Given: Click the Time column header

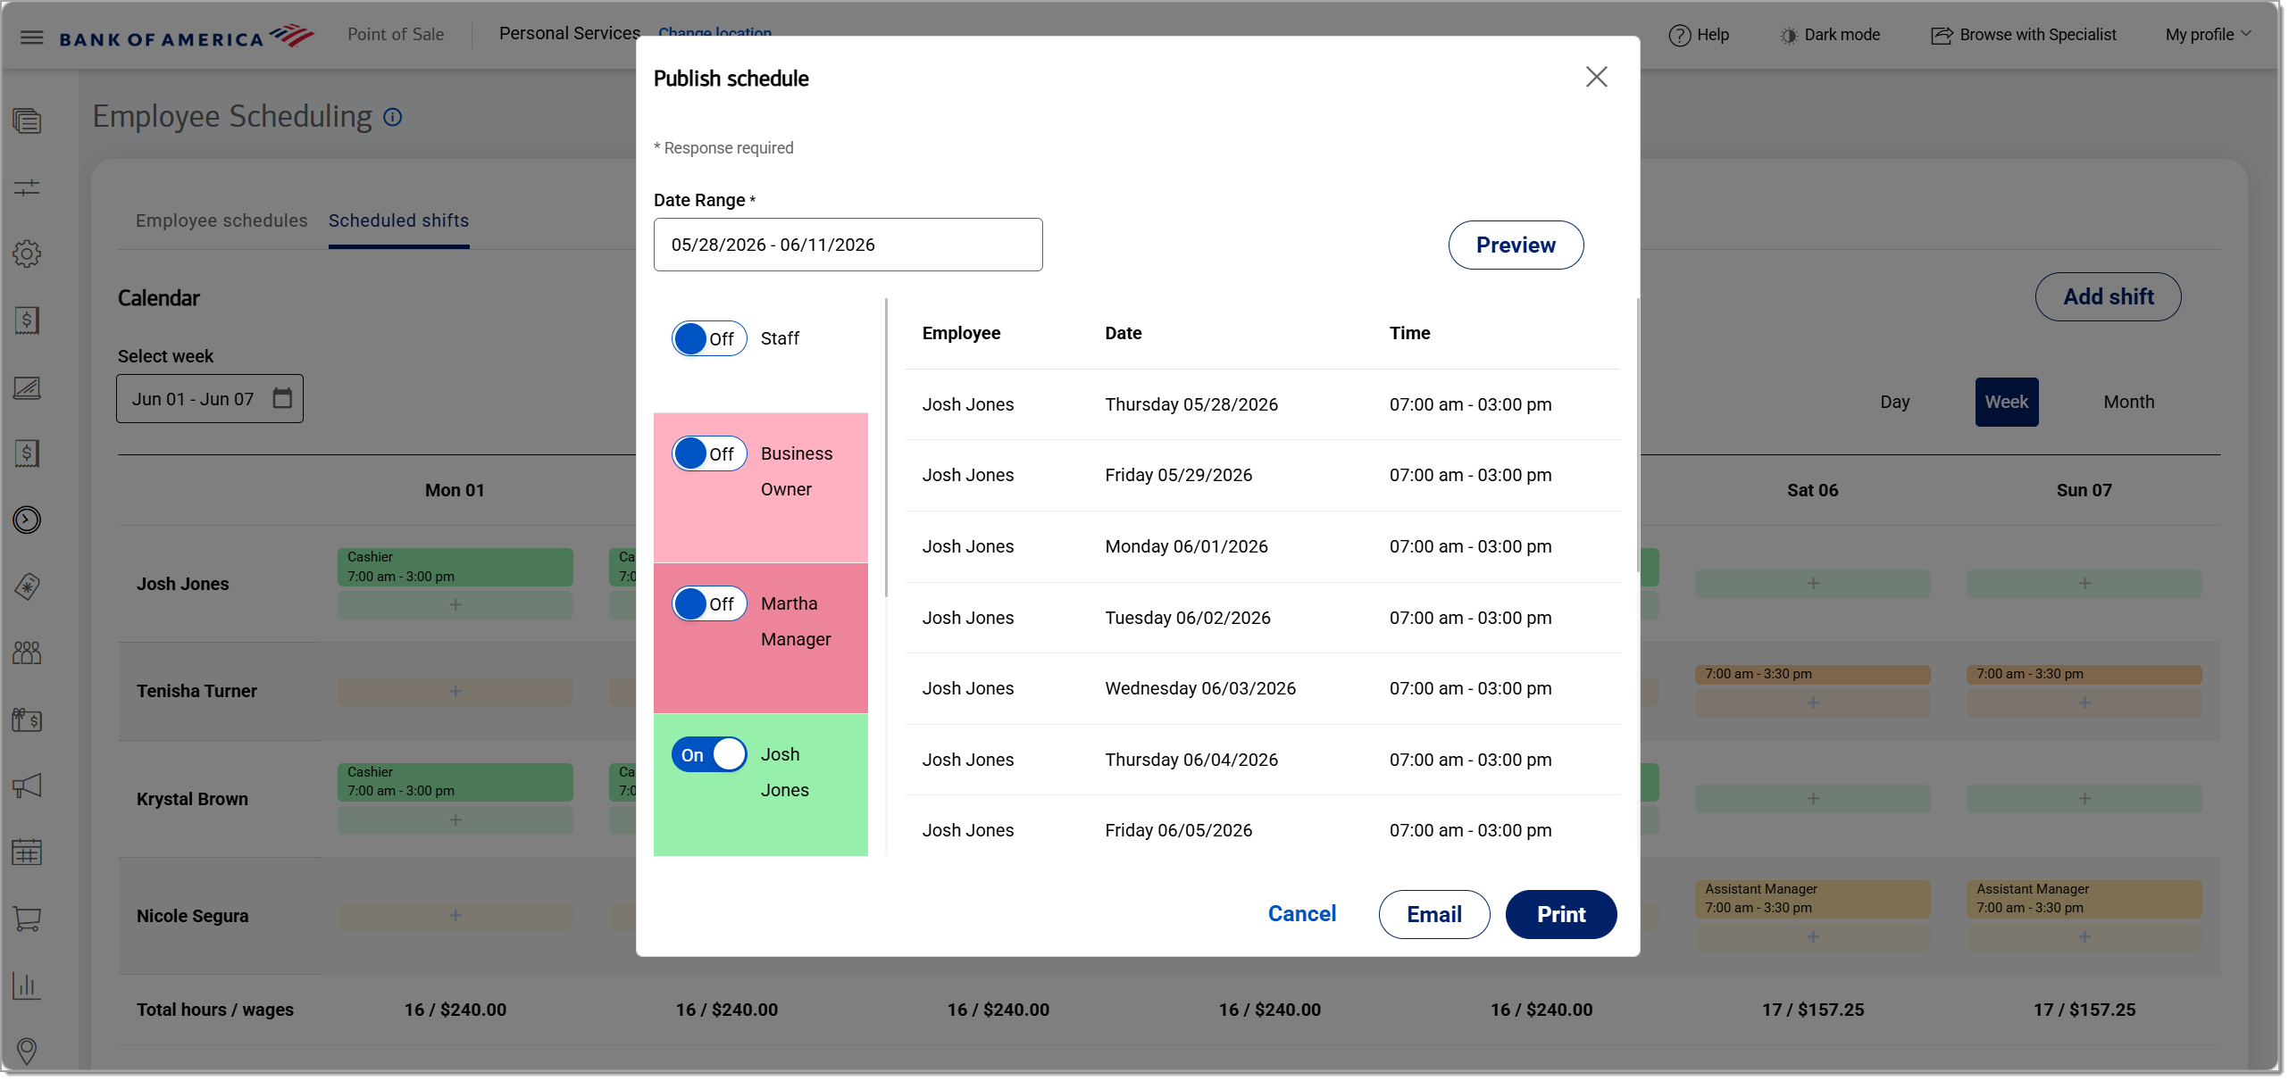Looking at the screenshot, I should coord(1409,333).
